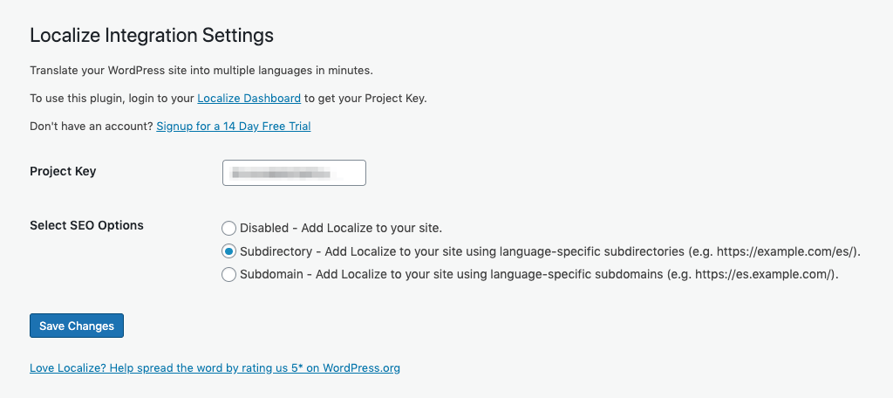Screen dimensions: 893x398
Task: Click the 'to get your Project Key' text
Action: click(365, 98)
